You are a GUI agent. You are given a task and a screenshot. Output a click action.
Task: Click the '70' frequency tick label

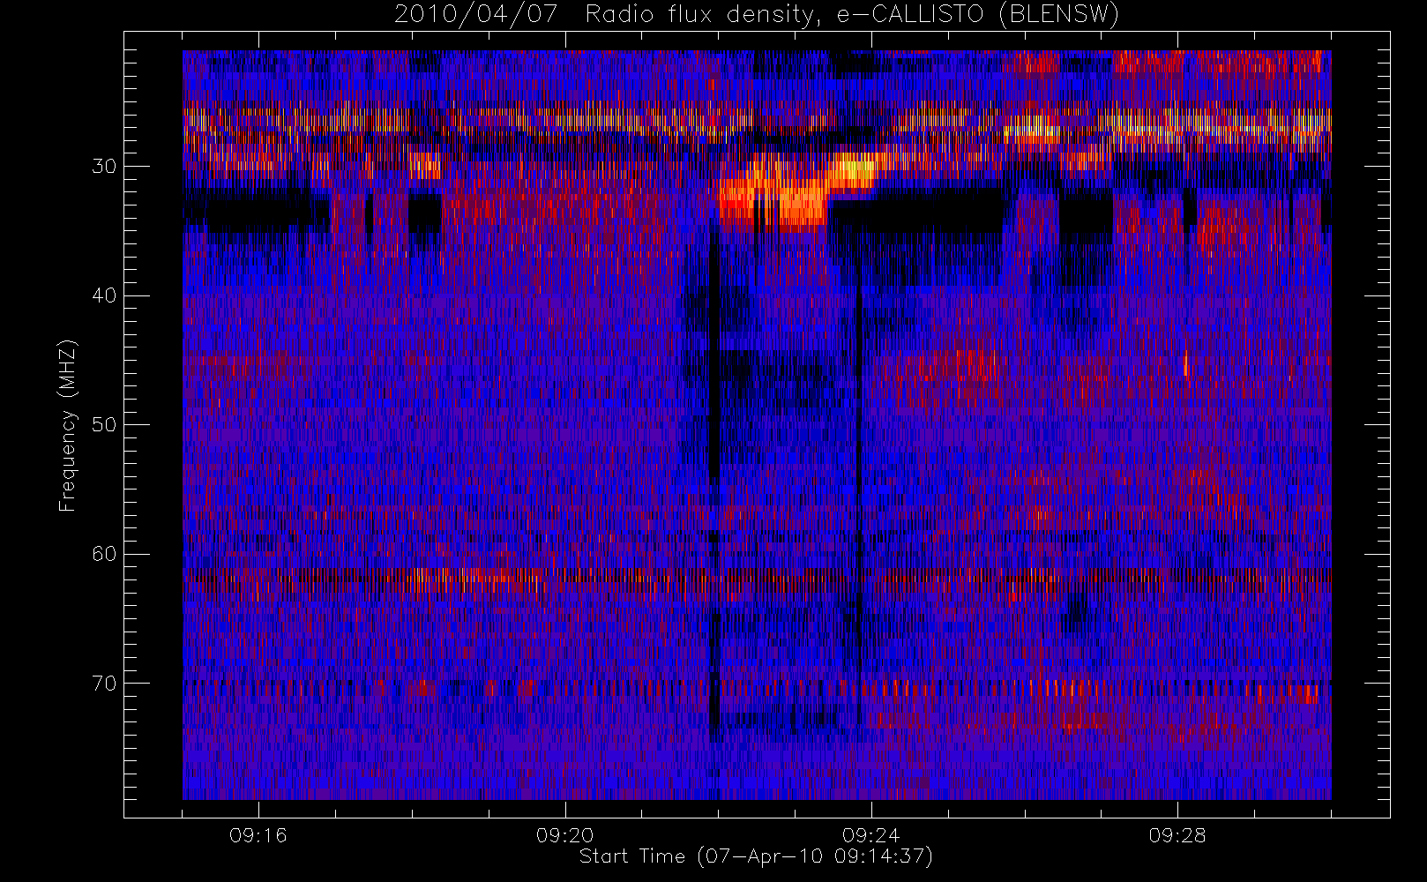(104, 684)
